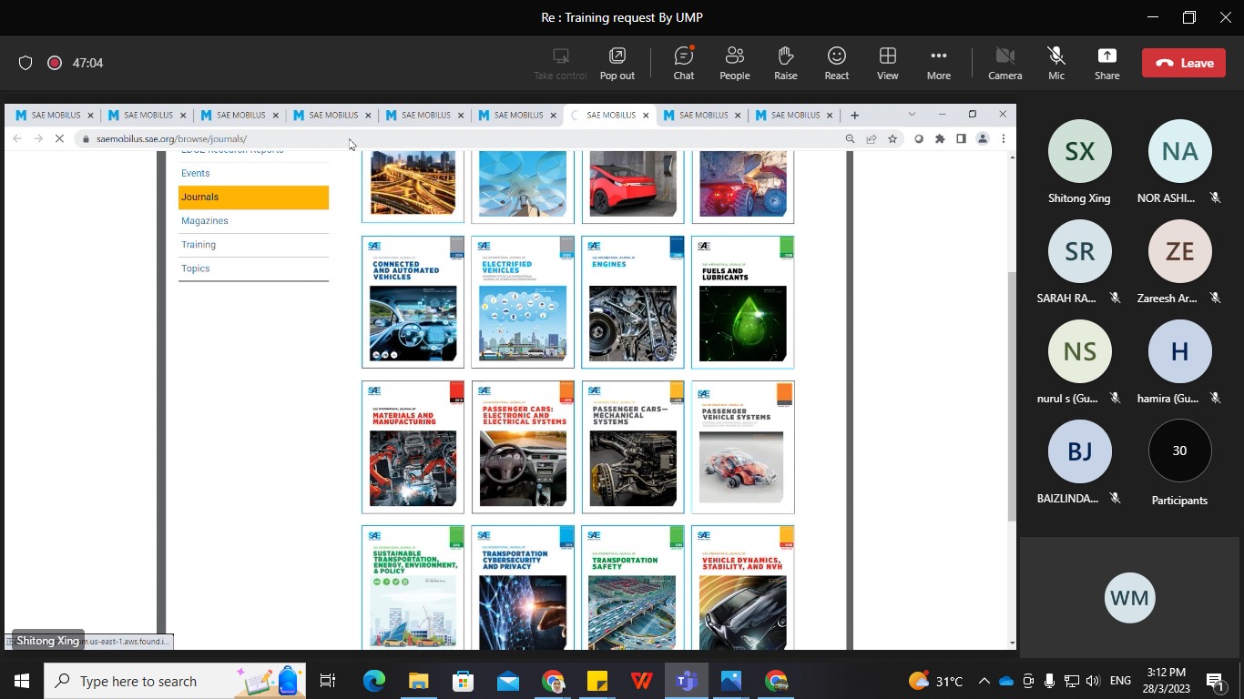The height and width of the screenshot is (699, 1244).
Task: Open Events in the sidebar
Action: pyautogui.click(x=196, y=173)
